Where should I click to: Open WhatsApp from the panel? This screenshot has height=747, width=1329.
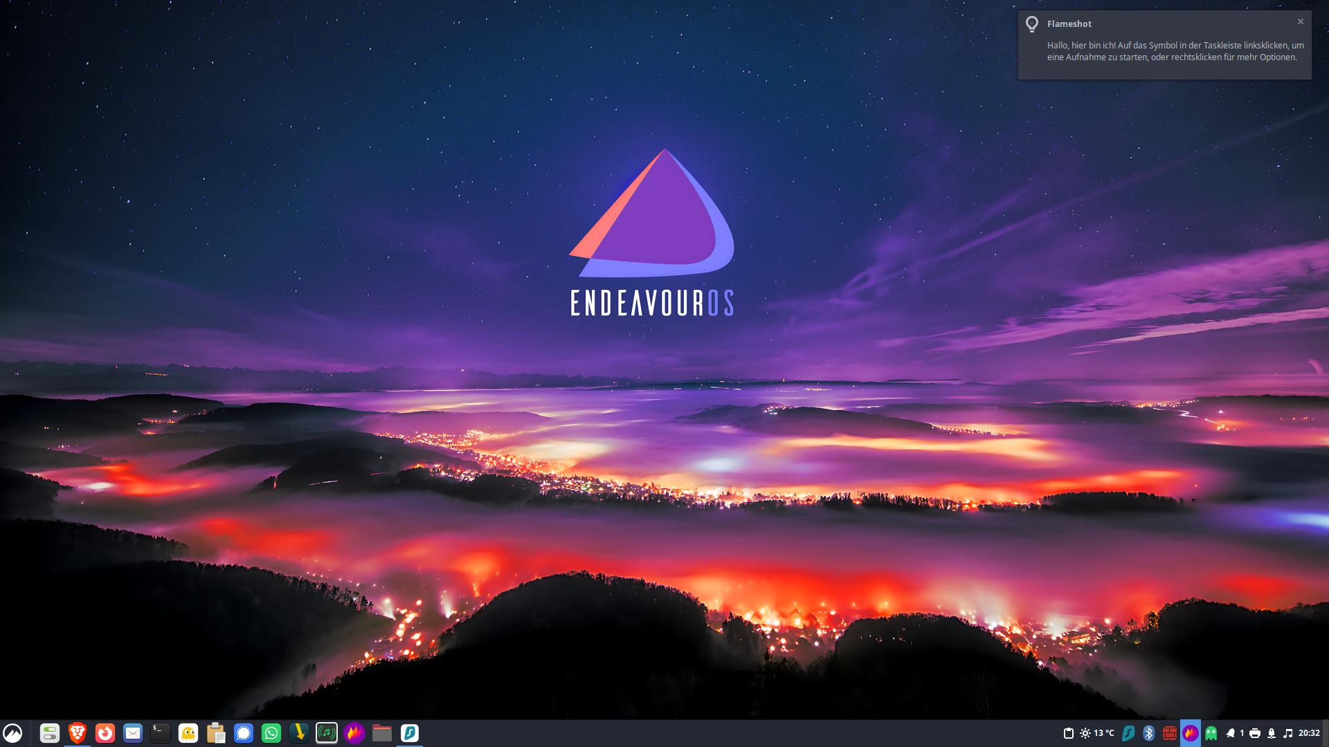tap(271, 733)
